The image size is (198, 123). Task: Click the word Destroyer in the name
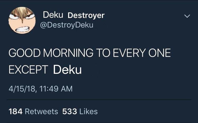click(x=86, y=15)
